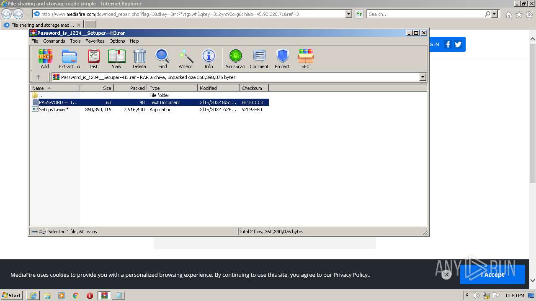Click the Find magnifier icon

click(x=162, y=59)
